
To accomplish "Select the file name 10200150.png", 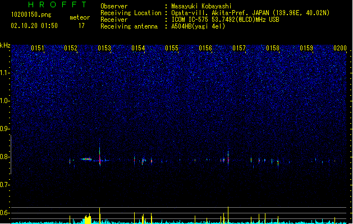I will coord(31,15).
